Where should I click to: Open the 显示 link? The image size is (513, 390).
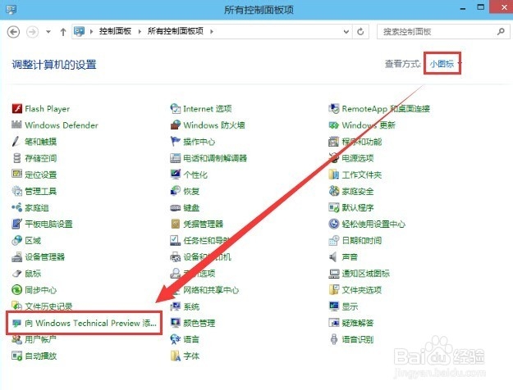point(350,306)
